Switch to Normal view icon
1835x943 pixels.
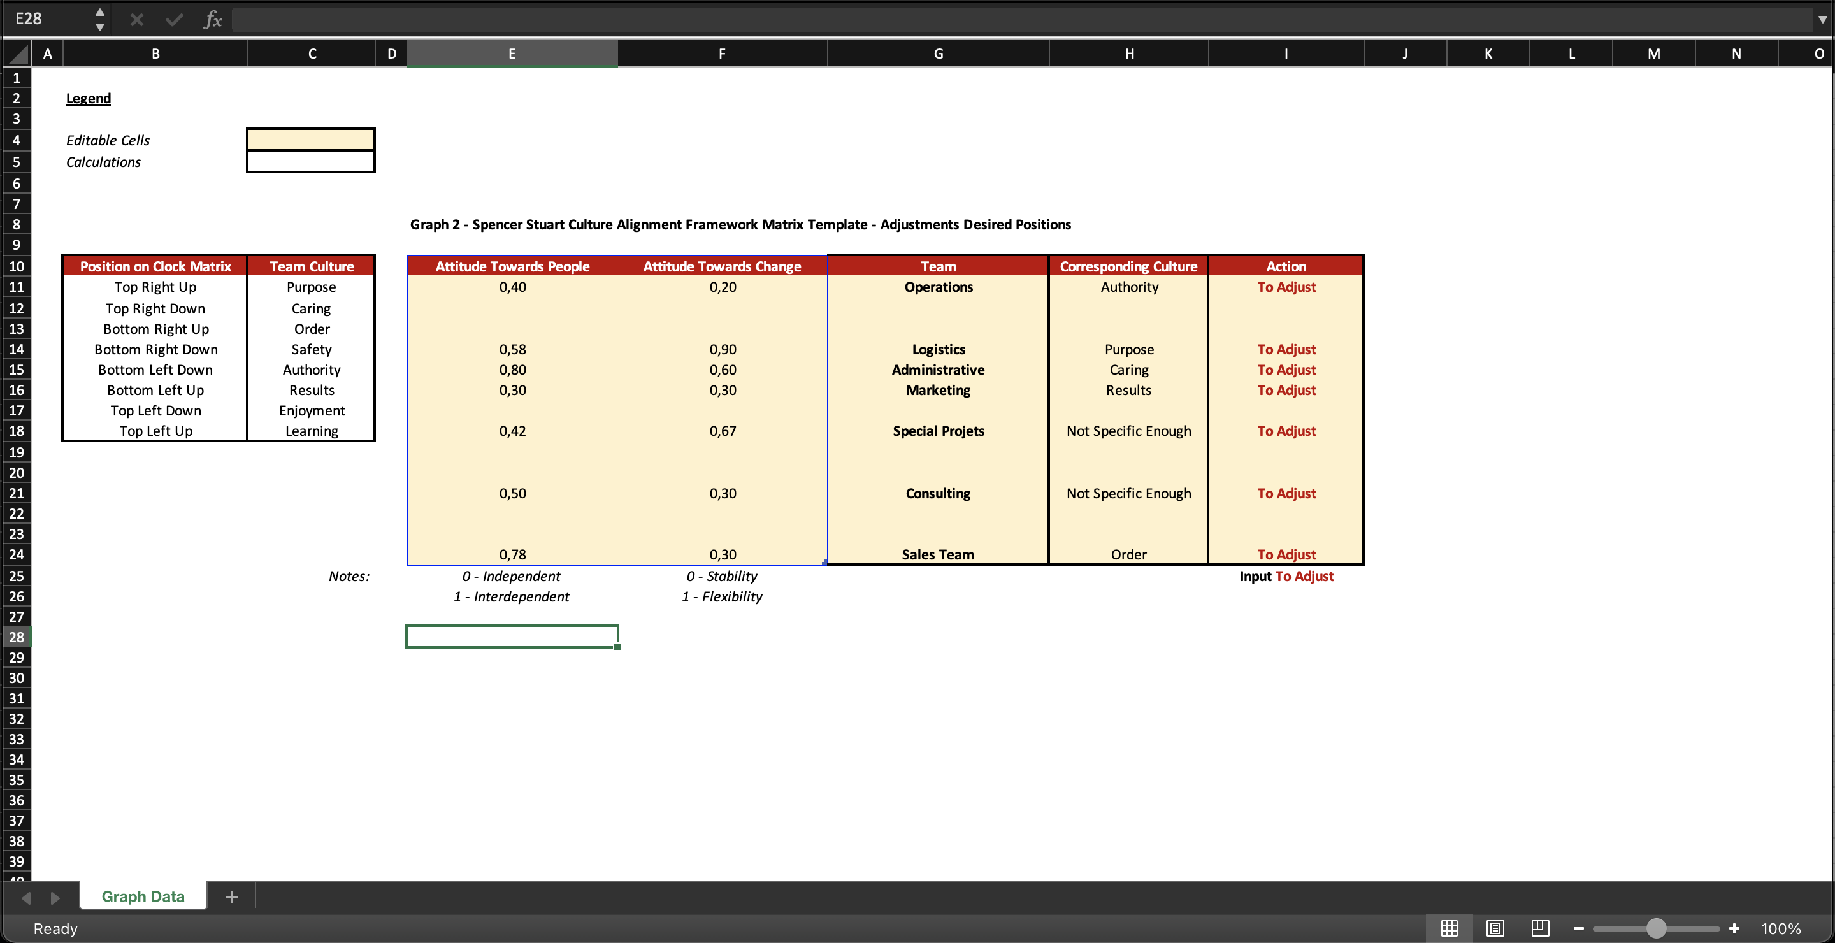tap(1449, 928)
